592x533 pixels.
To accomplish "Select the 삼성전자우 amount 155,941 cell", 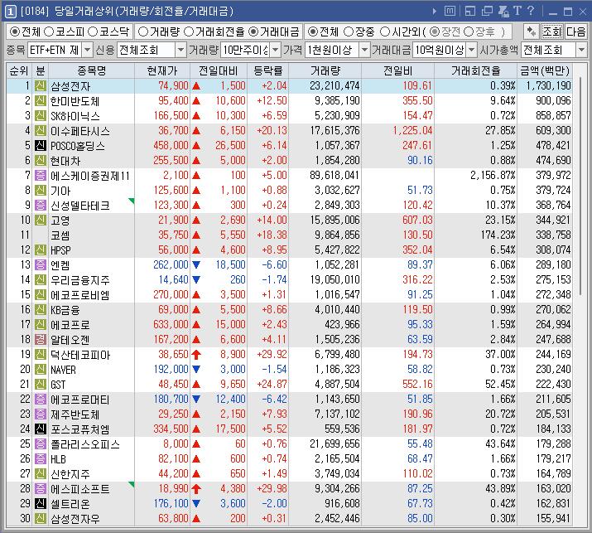I will coord(545,518).
